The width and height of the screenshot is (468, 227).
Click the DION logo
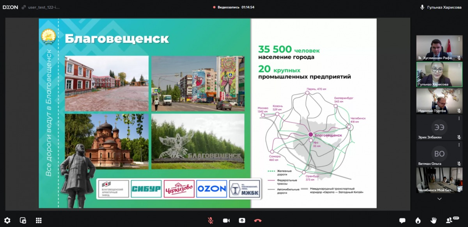click(11, 7)
